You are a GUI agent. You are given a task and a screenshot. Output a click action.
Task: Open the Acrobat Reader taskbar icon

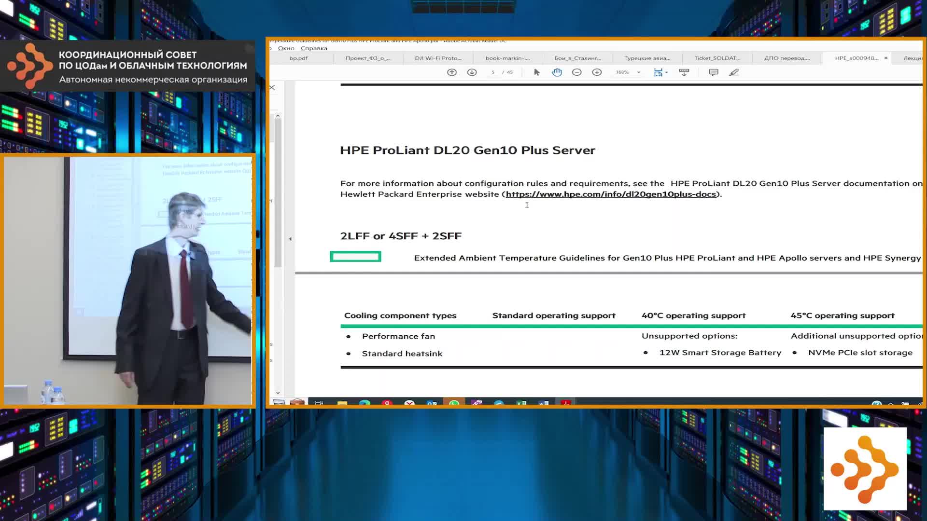tap(565, 403)
